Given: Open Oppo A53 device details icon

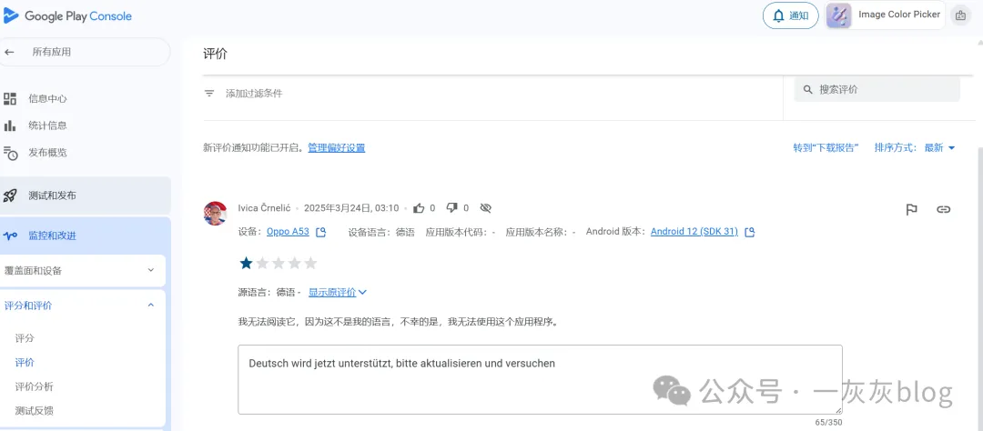Looking at the screenshot, I should point(320,233).
